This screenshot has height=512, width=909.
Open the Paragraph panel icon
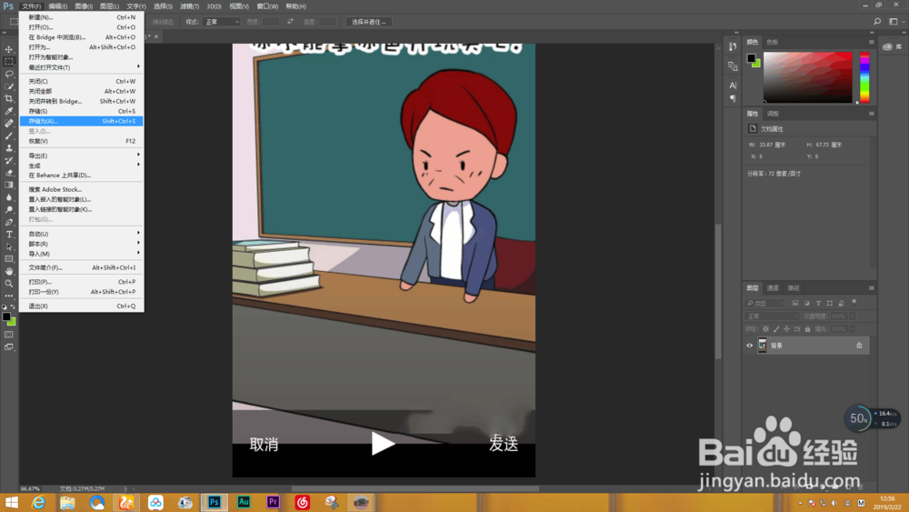733,98
